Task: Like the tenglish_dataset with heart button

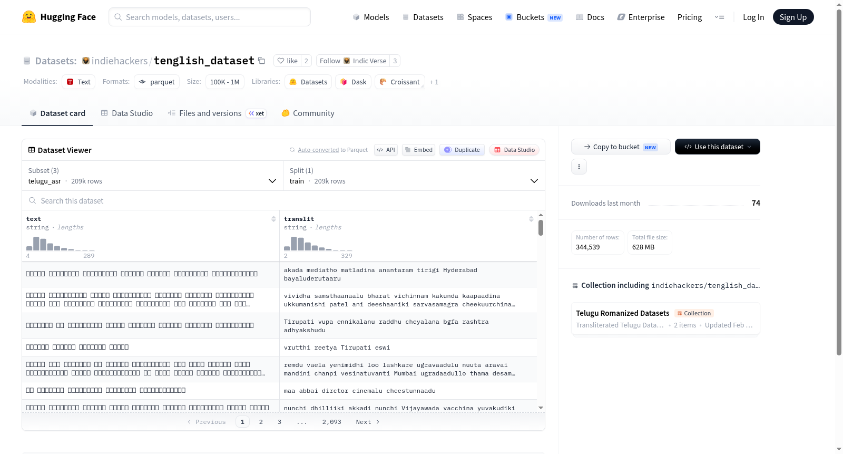Action: 288,61
